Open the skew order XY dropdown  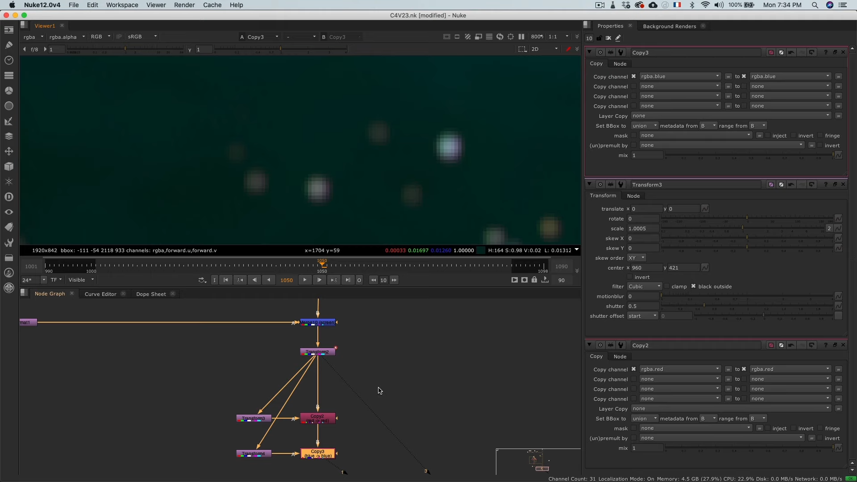pyautogui.click(x=637, y=258)
